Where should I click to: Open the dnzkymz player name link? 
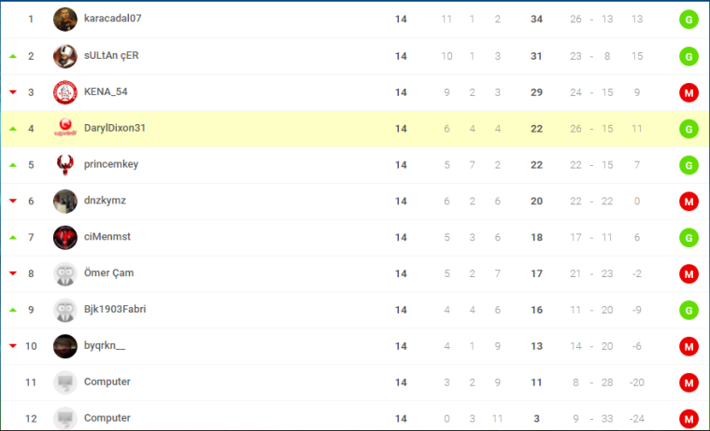click(105, 201)
